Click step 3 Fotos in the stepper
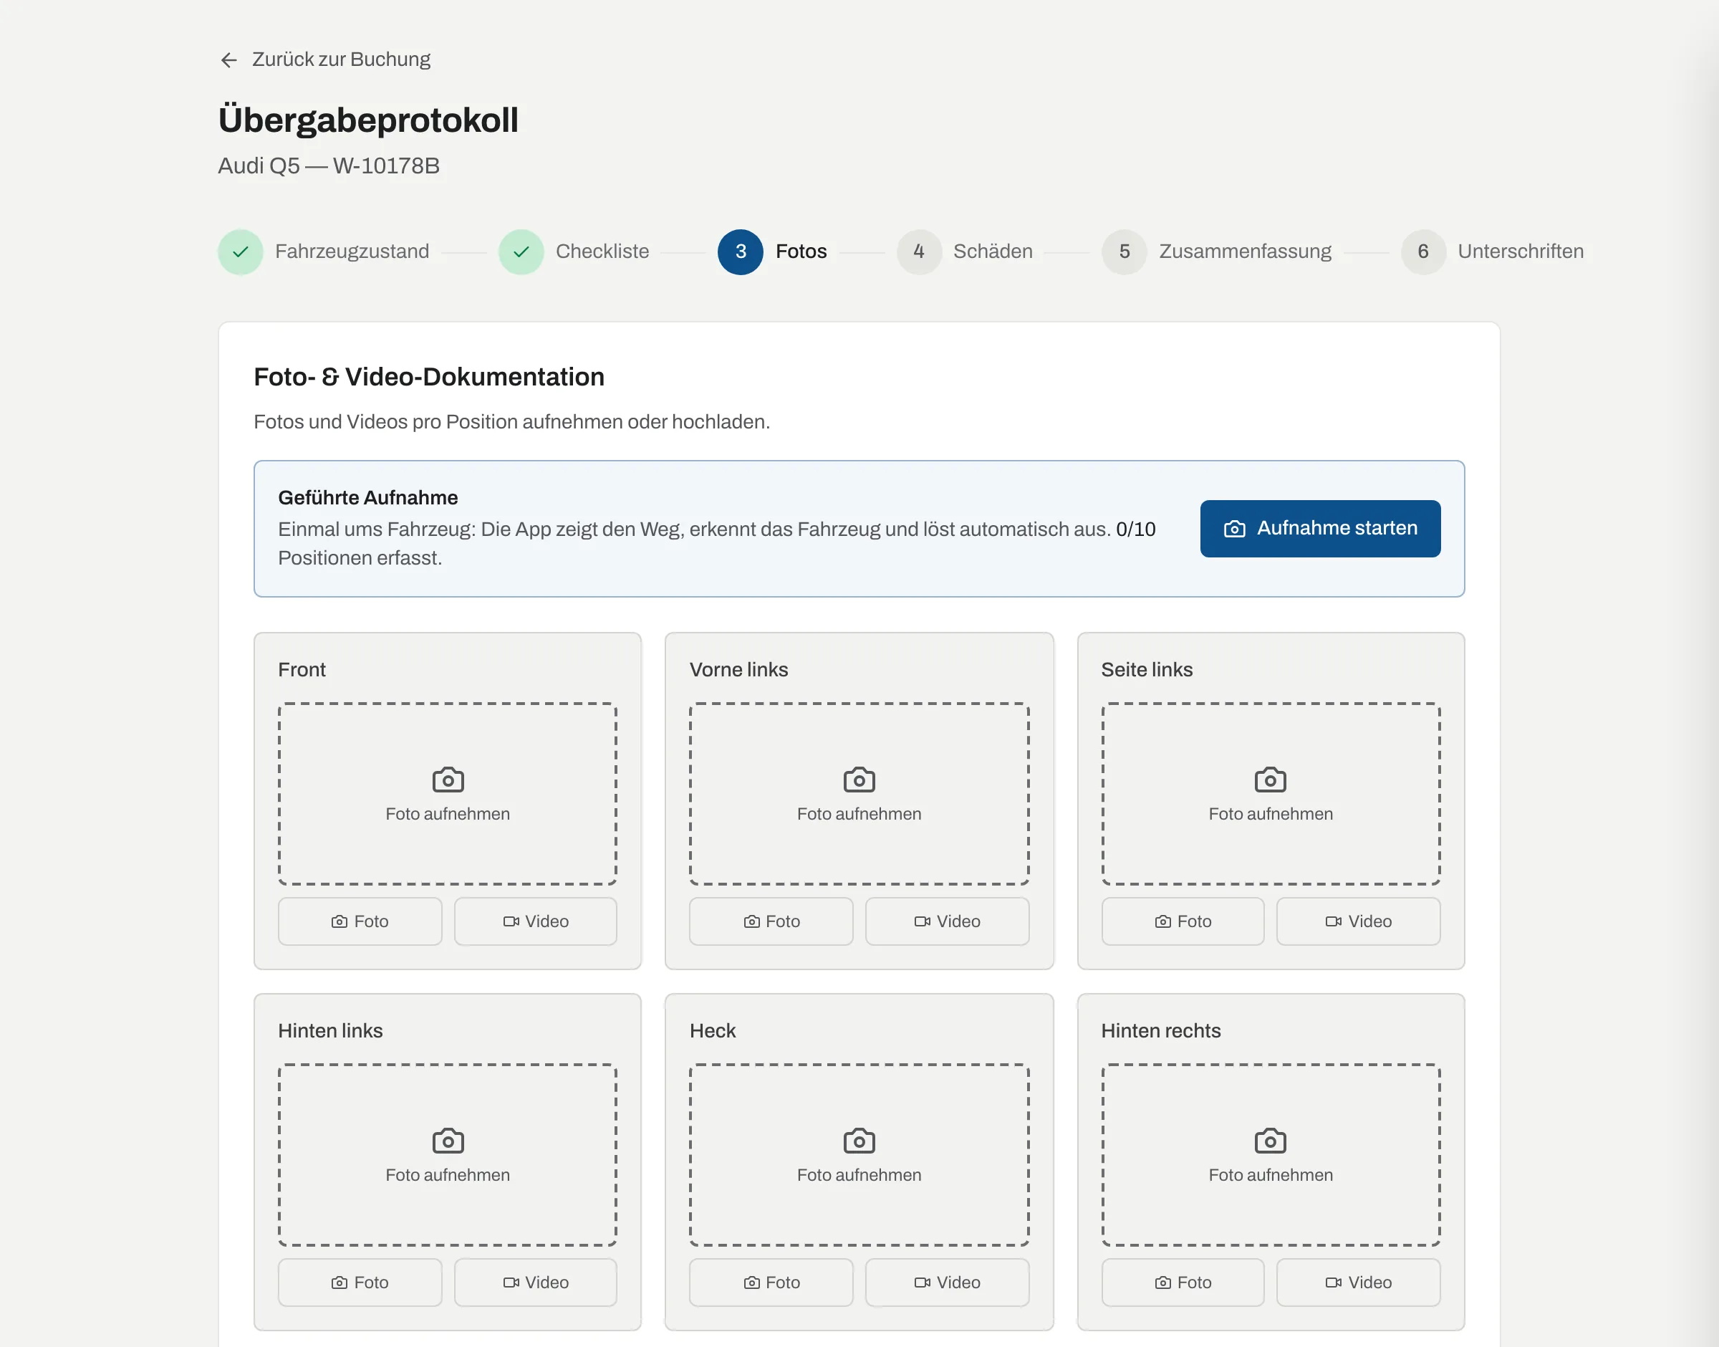This screenshot has width=1719, height=1347. (x=772, y=251)
